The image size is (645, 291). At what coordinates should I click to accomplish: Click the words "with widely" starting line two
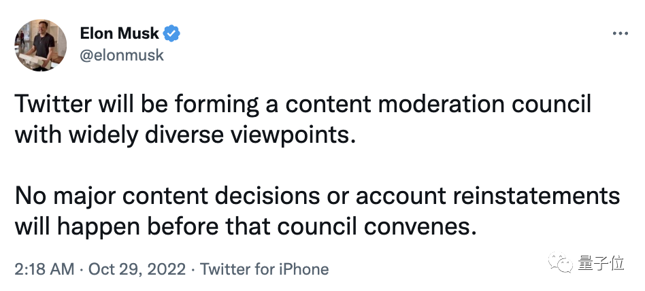73,135
